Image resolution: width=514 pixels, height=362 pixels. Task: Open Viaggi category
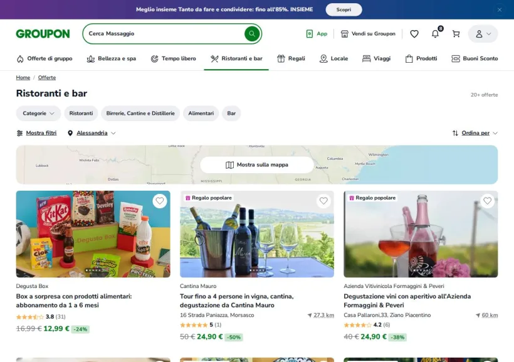pyautogui.click(x=376, y=58)
